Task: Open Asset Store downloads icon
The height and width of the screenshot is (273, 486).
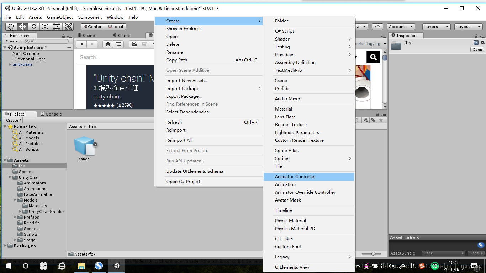Action: click(134, 44)
